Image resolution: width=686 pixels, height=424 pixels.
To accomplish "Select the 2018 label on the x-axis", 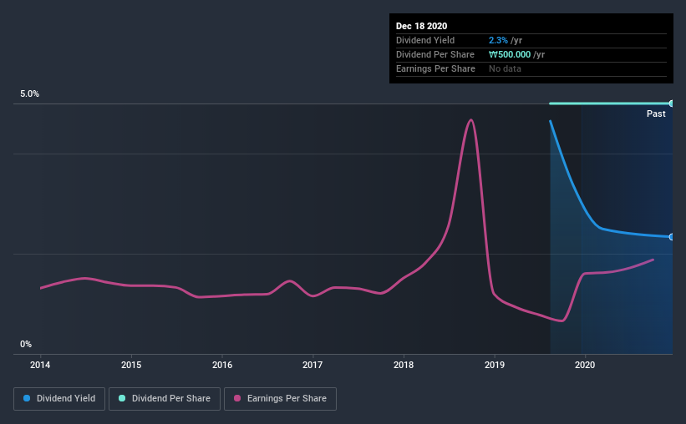I will pyautogui.click(x=404, y=365).
